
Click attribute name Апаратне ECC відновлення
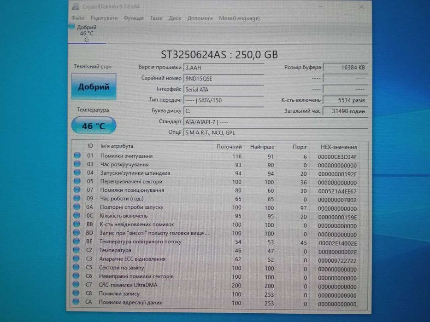[x=132, y=259]
